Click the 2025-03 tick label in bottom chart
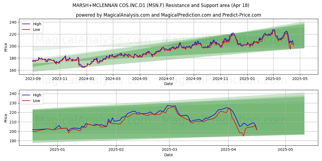 (170, 150)
